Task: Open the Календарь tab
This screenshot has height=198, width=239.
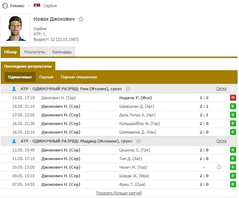Action: click(62, 52)
